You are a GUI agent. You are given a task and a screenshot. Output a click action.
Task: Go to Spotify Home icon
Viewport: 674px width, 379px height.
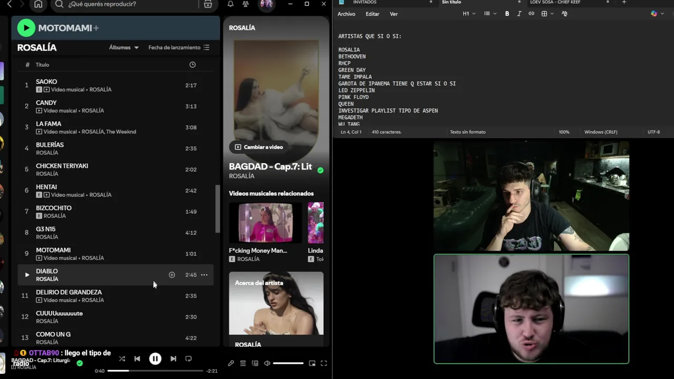click(x=38, y=4)
